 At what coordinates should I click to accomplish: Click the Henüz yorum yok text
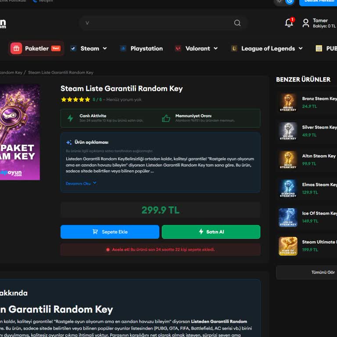tap(124, 100)
